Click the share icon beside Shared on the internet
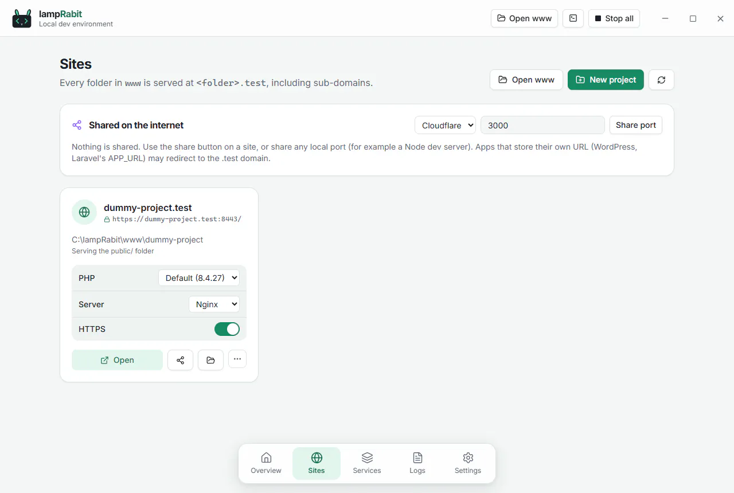Image resolution: width=734 pixels, height=493 pixels. pyautogui.click(x=77, y=125)
